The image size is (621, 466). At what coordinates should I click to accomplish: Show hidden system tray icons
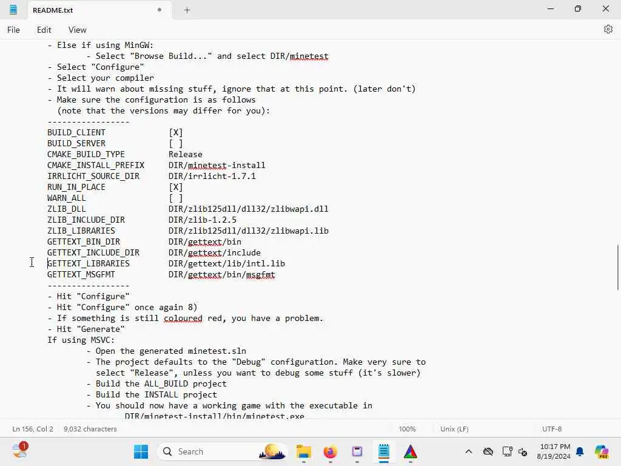(x=469, y=451)
